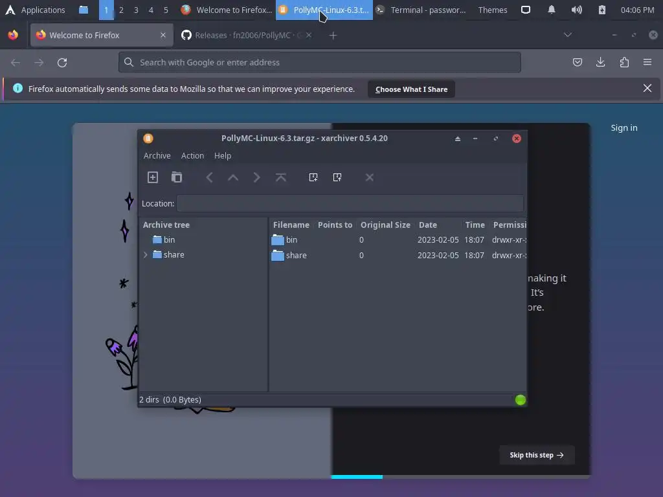This screenshot has height=497, width=663.
Task: Expand the share folder in Archive tree
Action: point(146,255)
